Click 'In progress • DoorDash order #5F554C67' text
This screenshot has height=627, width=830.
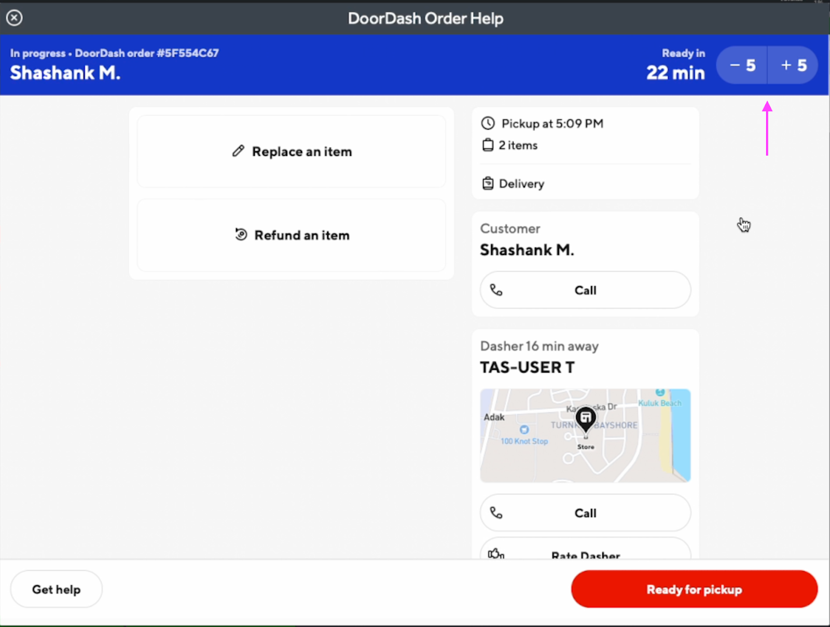tap(115, 53)
